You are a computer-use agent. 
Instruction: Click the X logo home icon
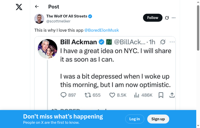click(x=19, y=7)
